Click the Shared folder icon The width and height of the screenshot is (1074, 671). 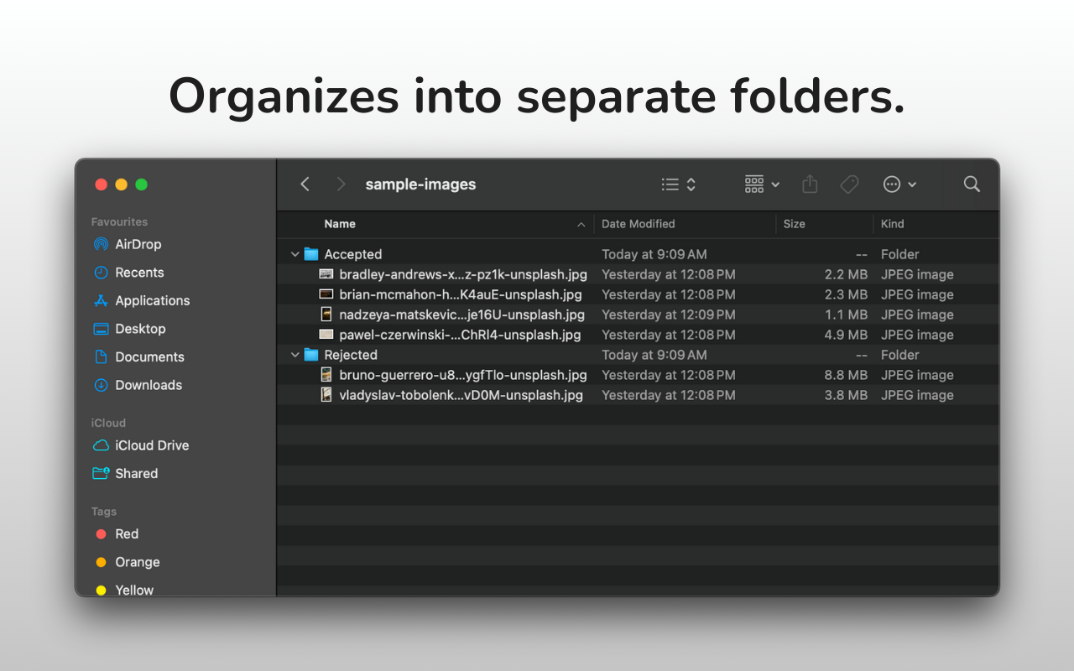(101, 473)
